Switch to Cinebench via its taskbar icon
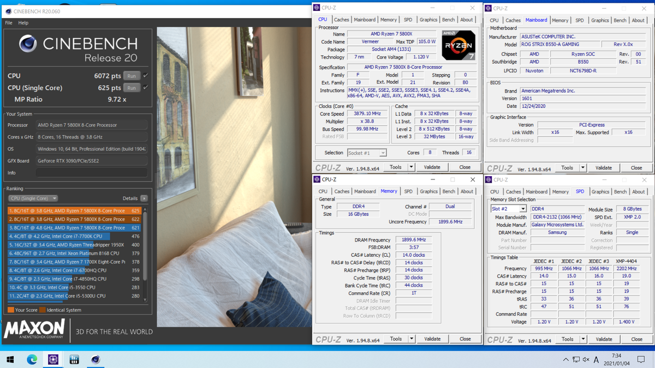 [x=96, y=359]
